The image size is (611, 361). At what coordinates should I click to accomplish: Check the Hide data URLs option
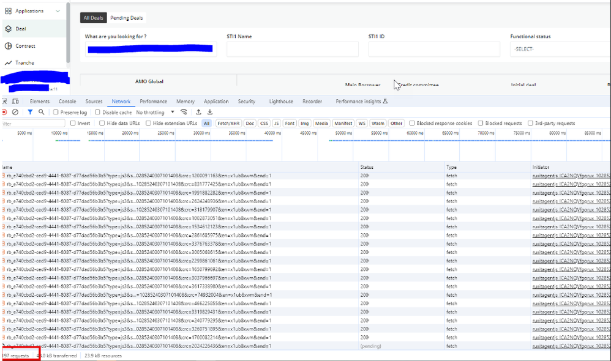(x=102, y=124)
